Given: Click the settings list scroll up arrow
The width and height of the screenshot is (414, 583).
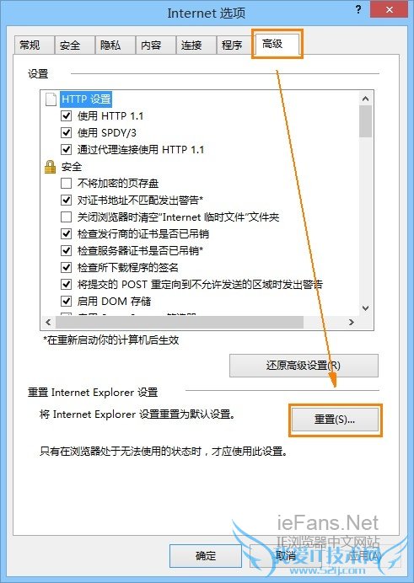Looking at the screenshot, I should pos(366,99).
